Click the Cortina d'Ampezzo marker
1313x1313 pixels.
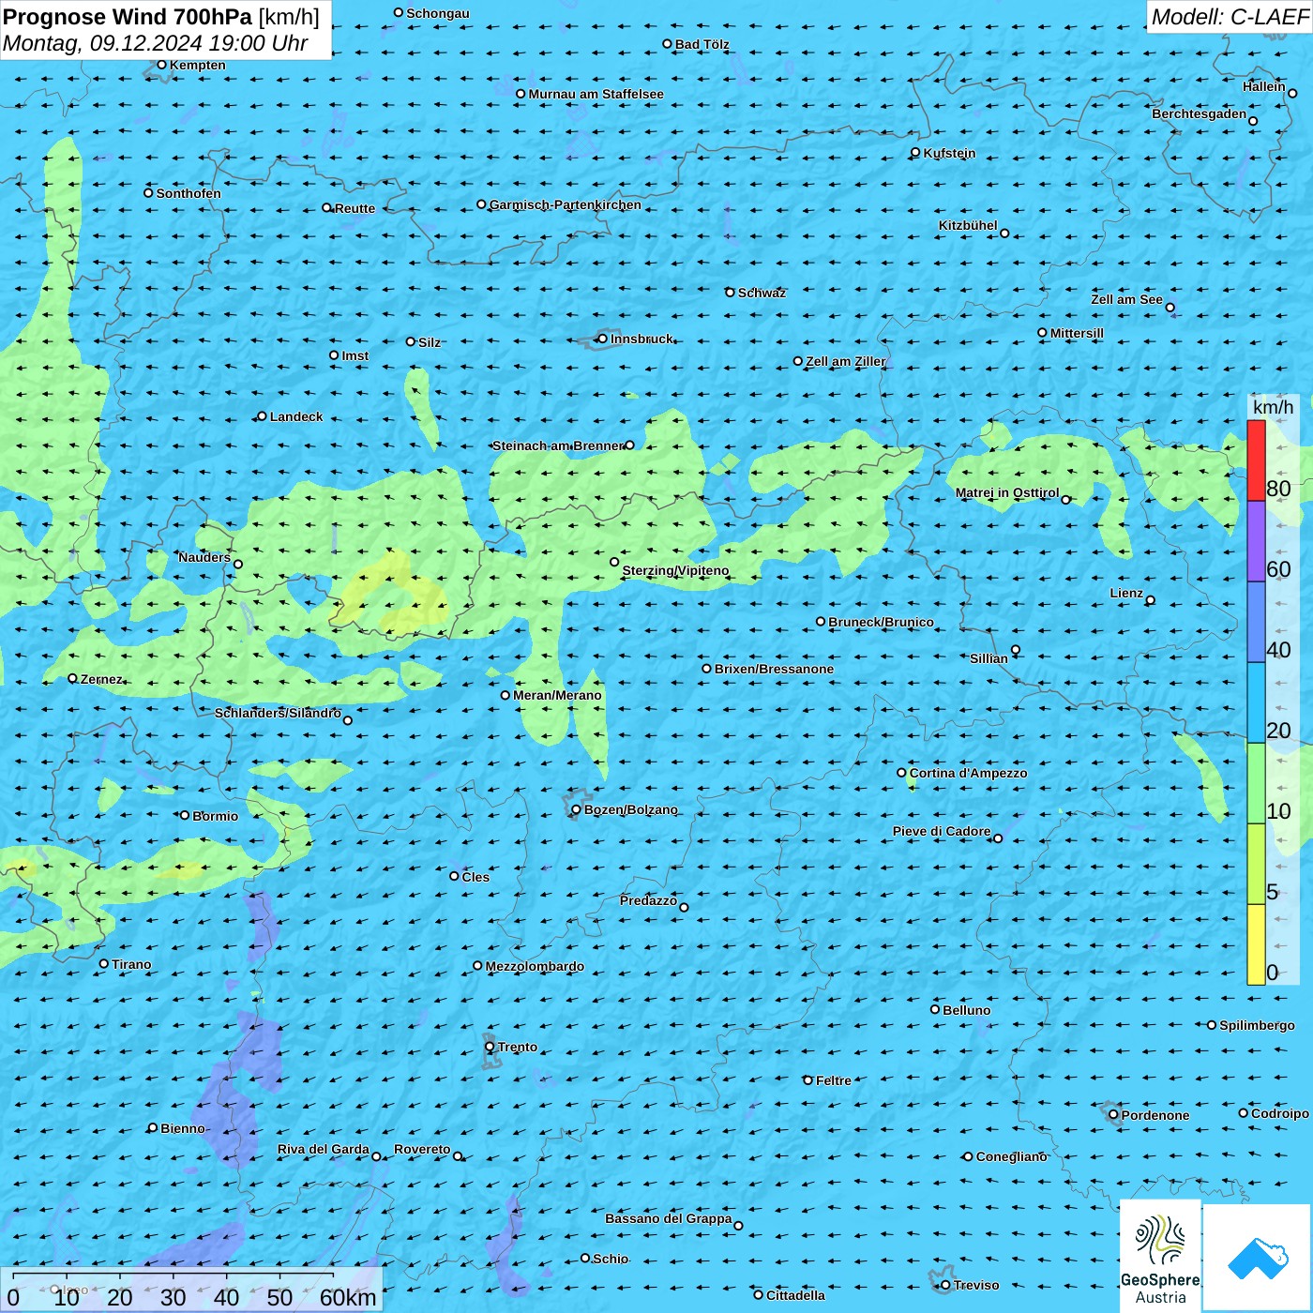[901, 773]
